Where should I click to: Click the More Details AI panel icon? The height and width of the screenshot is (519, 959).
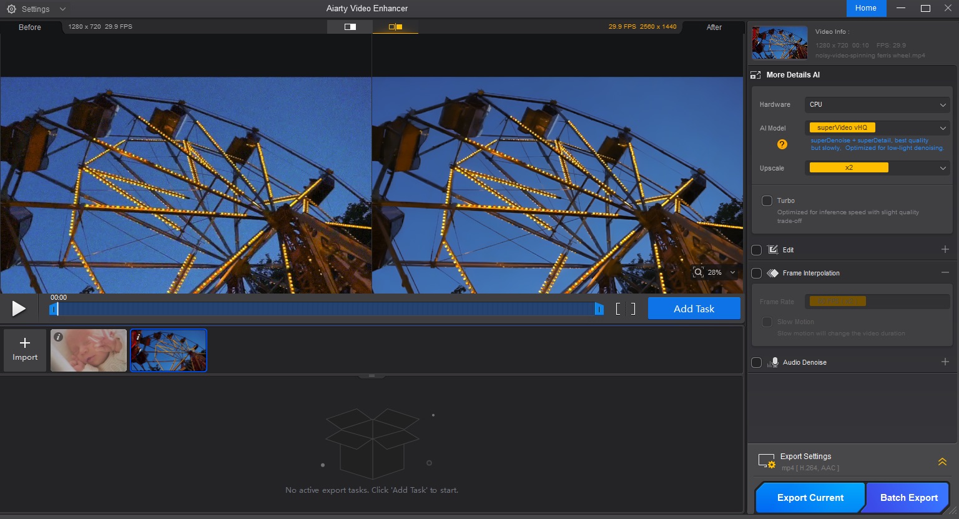pos(755,74)
